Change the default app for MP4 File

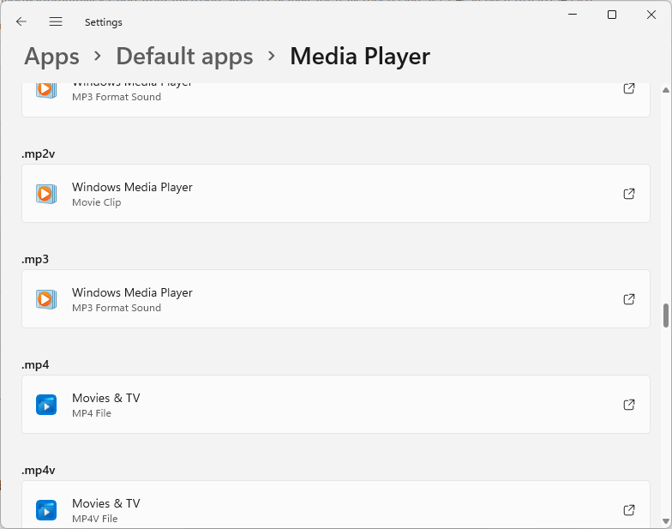click(336, 405)
